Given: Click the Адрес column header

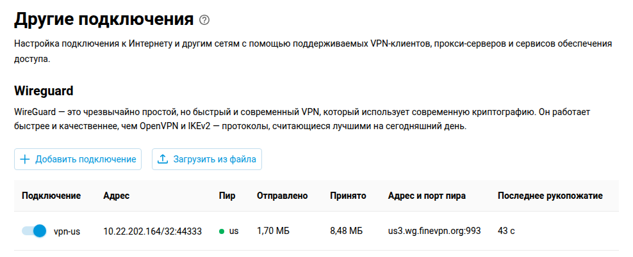Looking at the screenshot, I should pyautogui.click(x=116, y=196).
